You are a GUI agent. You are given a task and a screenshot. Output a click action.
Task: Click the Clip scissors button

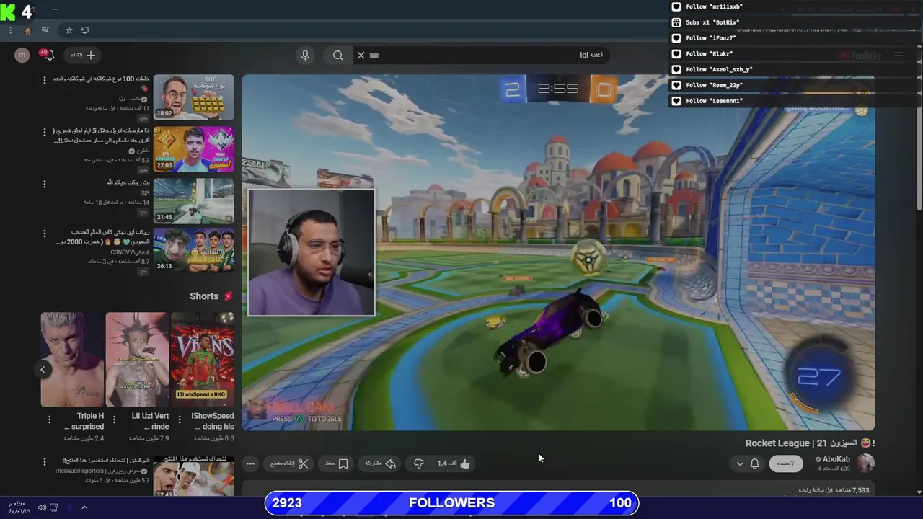pos(288,463)
